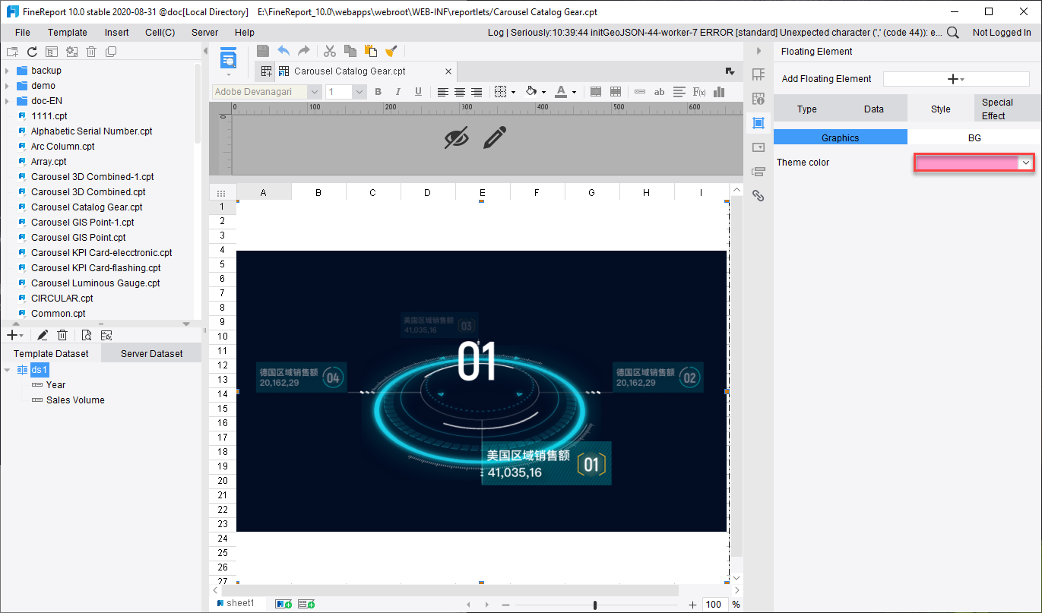
Task: Select the Carousel GIS Point.cpt file
Action: click(x=78, y=238)
